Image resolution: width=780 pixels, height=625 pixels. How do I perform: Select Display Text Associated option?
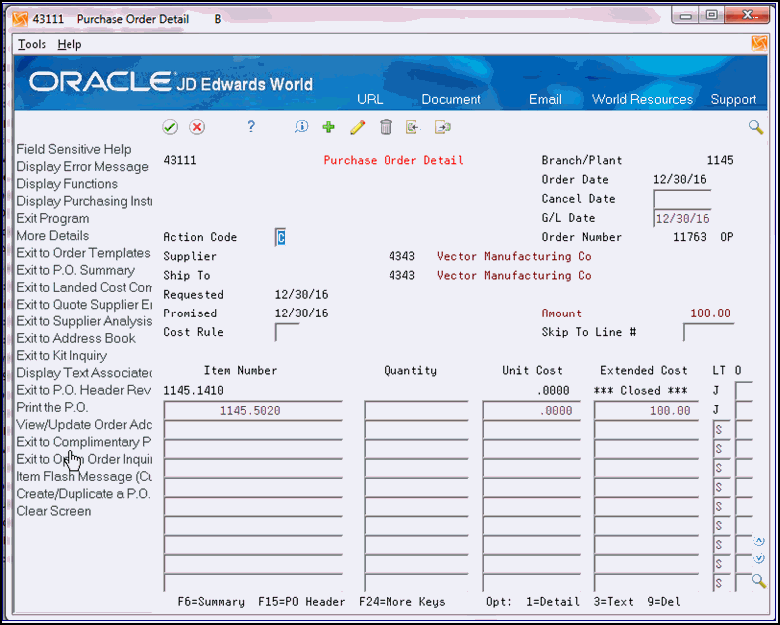pyautogui.click(x=84, y=373)
